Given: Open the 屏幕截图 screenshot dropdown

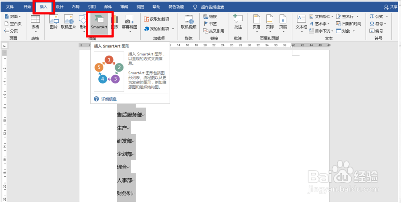Looking at the screenshot, I should pos(130,24).
